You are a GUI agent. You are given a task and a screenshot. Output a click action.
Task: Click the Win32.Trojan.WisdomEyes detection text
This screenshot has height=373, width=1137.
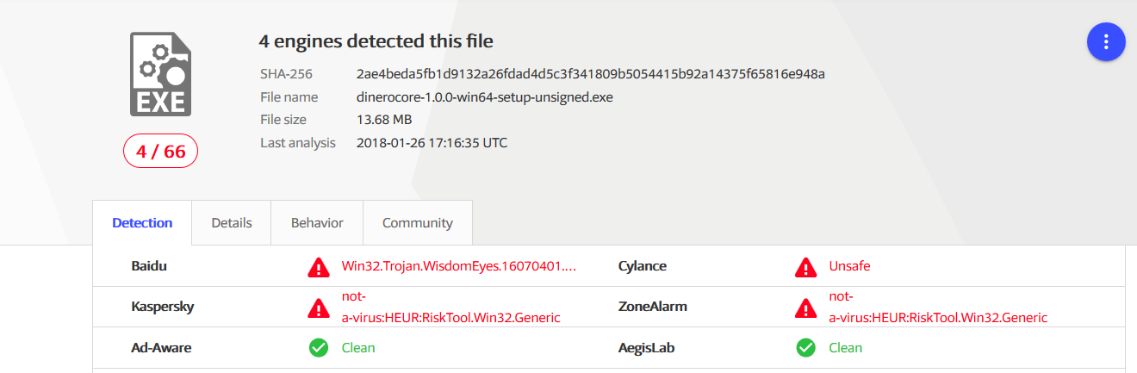459,266
